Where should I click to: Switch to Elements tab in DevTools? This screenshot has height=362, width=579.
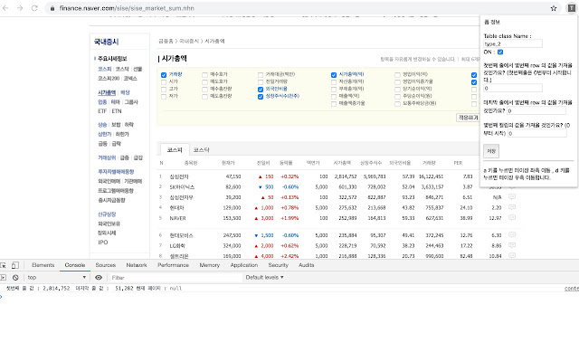43,265
